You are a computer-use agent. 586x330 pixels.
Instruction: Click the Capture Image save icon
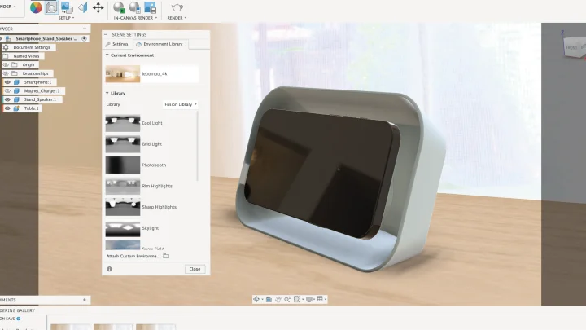click(x=151, y=7)
